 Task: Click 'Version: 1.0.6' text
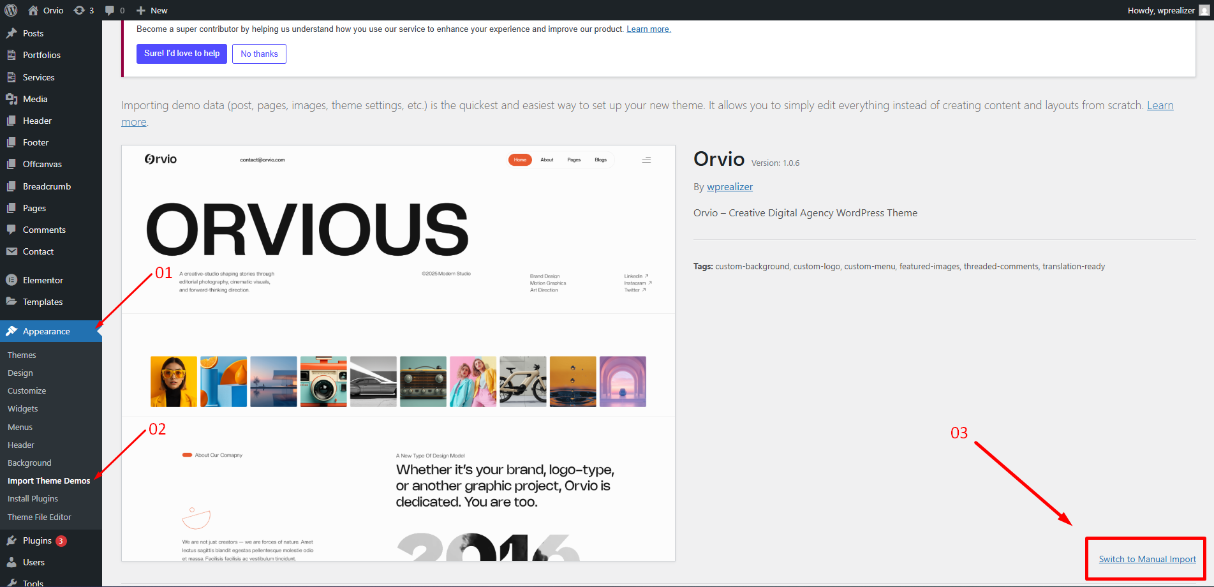pyautogui.click(x=775, y=163)
